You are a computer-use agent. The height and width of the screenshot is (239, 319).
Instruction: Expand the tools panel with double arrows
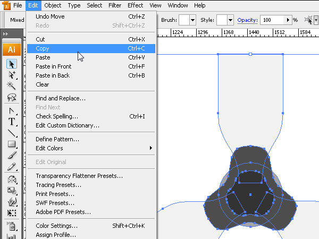coord(5,34)
